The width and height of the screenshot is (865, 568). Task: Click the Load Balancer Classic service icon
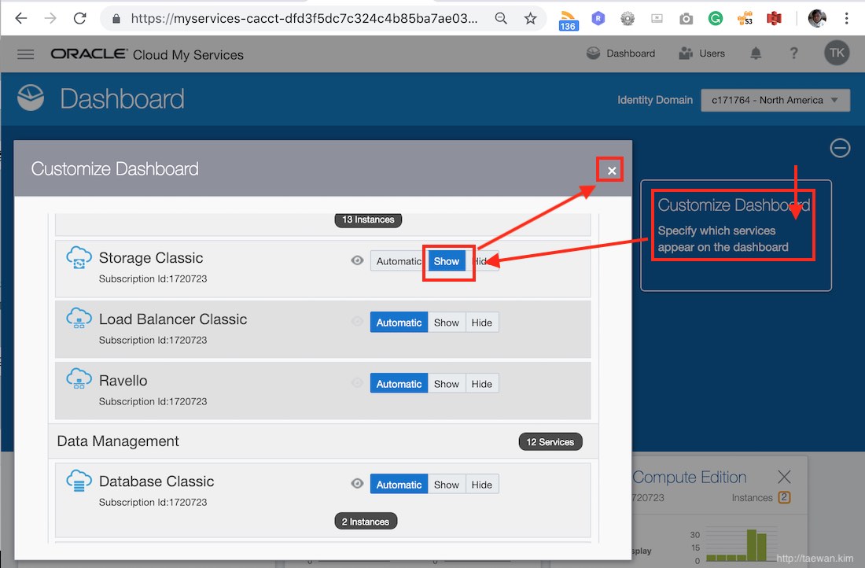(79, 319)
